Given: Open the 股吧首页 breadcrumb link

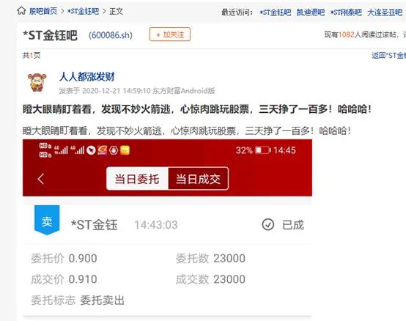Looking at the screenshot, I should coord(43,11).
